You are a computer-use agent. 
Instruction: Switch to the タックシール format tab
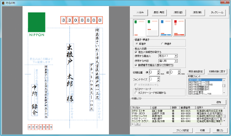tap(217, 13)
